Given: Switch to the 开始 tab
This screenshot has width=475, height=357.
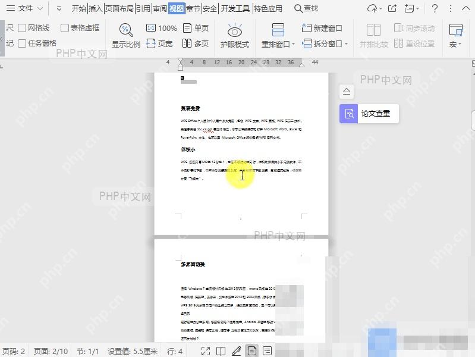Looking at the screenshot, I should [78, 8].
